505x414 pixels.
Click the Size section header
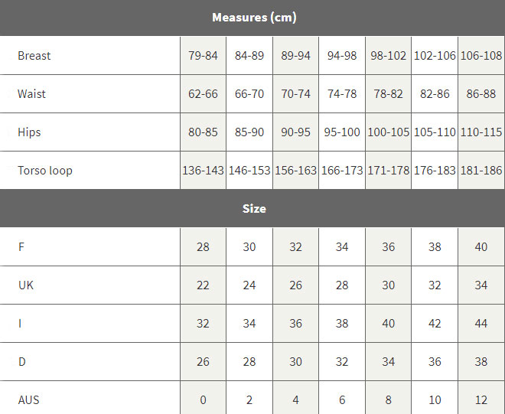254,208
